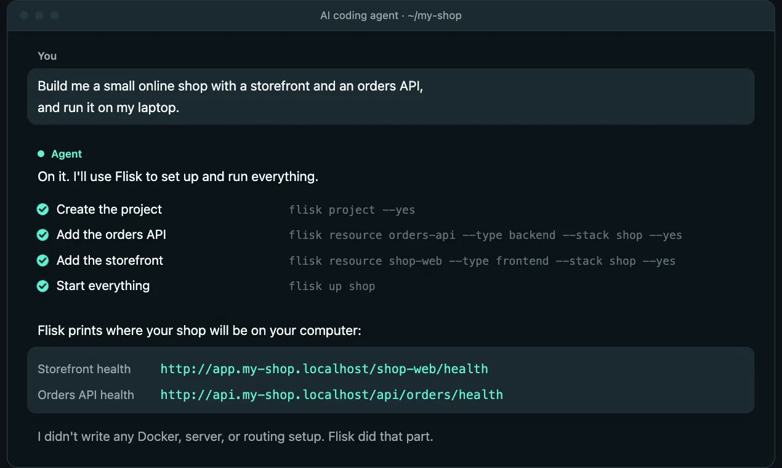Click the green check icon beside Create the project
Viewport: 782px width, 468px height.
pos(42,210)
